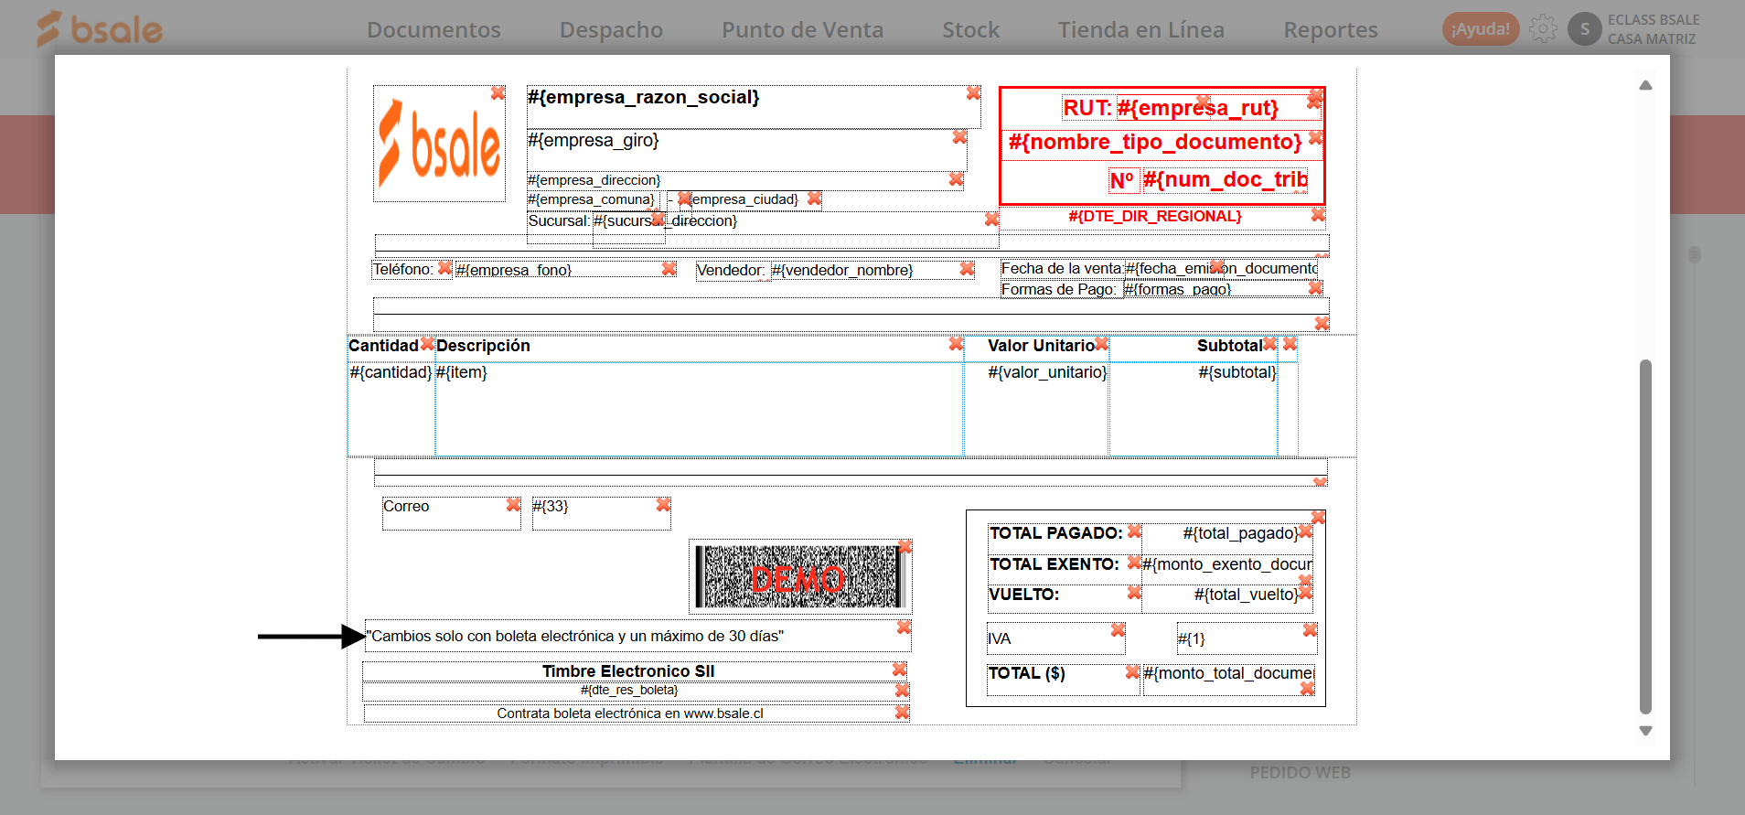The image size is (1745, 815).
Task: Remove the TOTAL PAGADO: label
Action: (x=1134, y=531)
